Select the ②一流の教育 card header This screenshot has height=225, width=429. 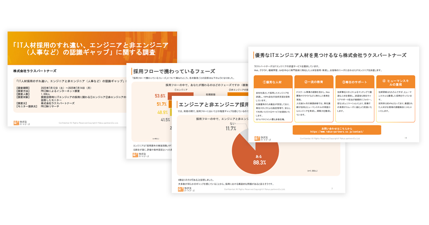point(314,82)
